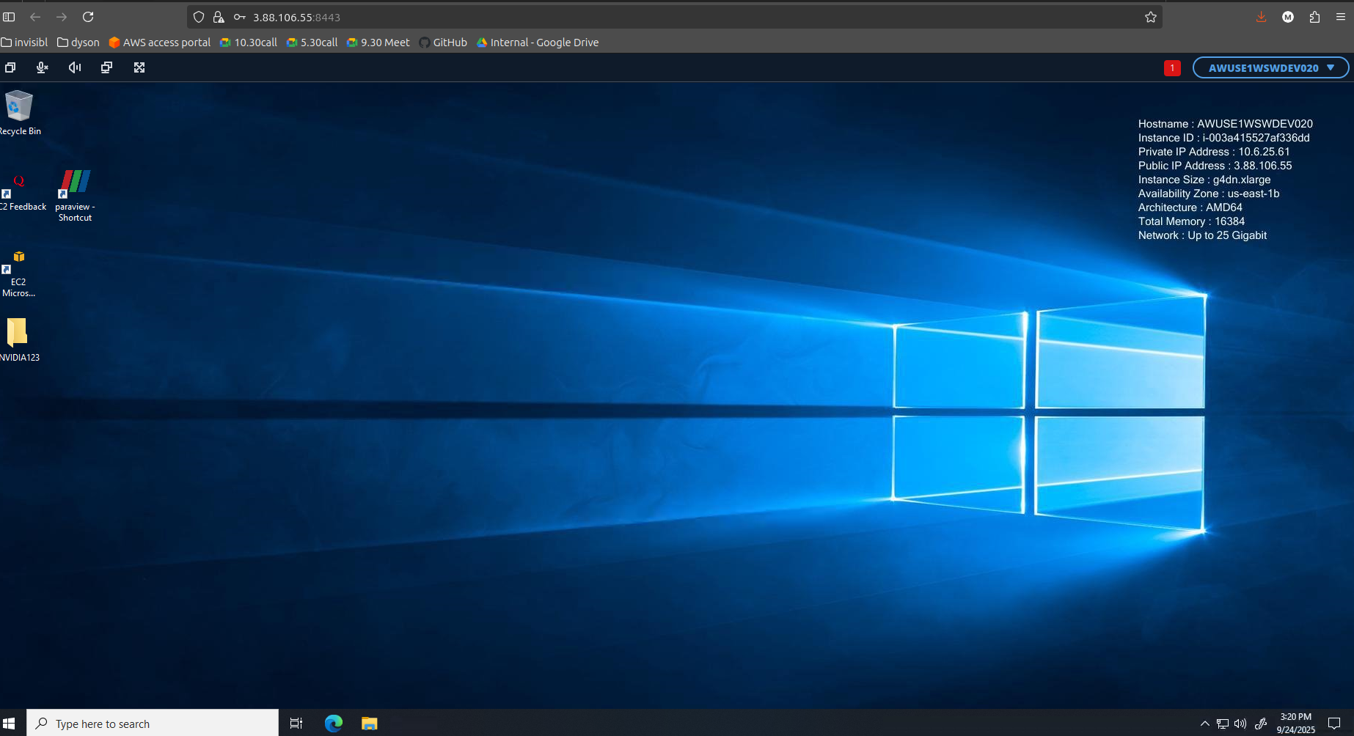
Task: Open the browser downloads arrow icon
Action: [1262, 17]
